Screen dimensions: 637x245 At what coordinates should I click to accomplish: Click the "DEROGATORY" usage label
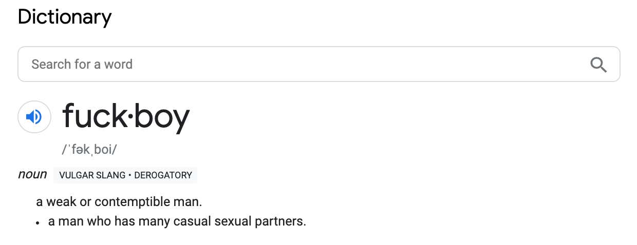163,175
